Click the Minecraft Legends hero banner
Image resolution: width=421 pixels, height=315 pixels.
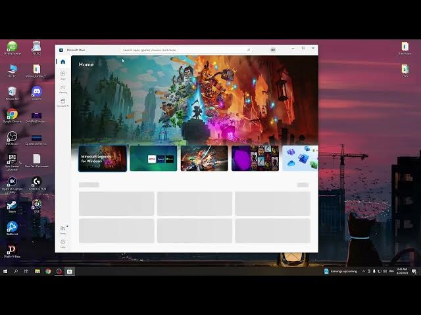pos(195,100)
